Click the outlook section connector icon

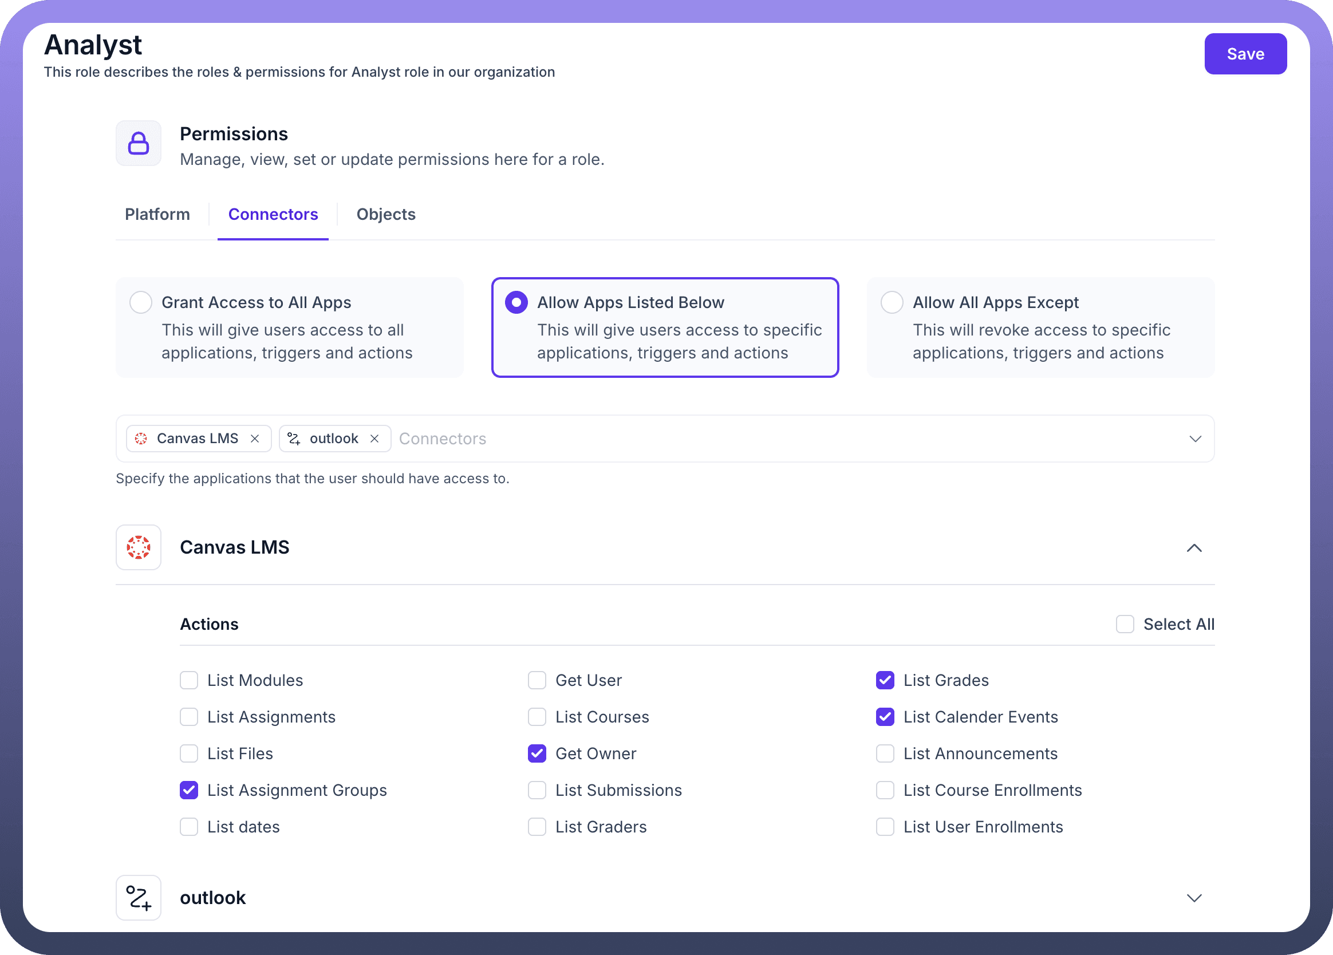coord(138,897)
